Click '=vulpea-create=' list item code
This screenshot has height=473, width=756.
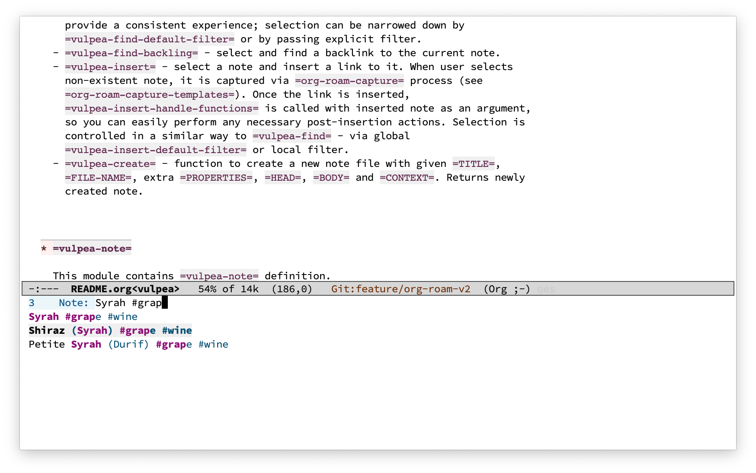(110, 163)
